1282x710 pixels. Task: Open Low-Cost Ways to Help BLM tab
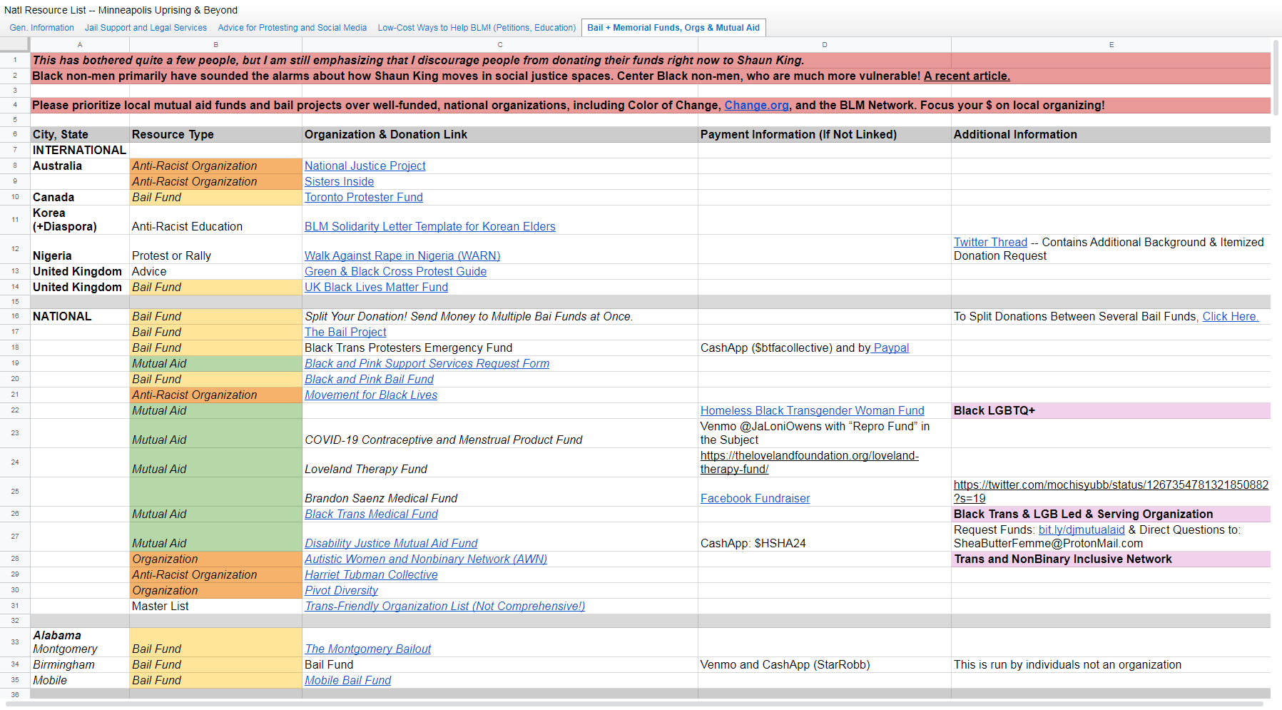click(x=477, y=28)
